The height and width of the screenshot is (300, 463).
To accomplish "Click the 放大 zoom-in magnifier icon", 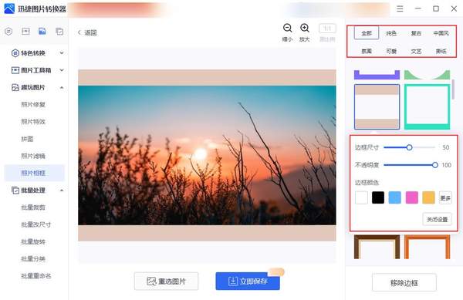I will (305, 28).
